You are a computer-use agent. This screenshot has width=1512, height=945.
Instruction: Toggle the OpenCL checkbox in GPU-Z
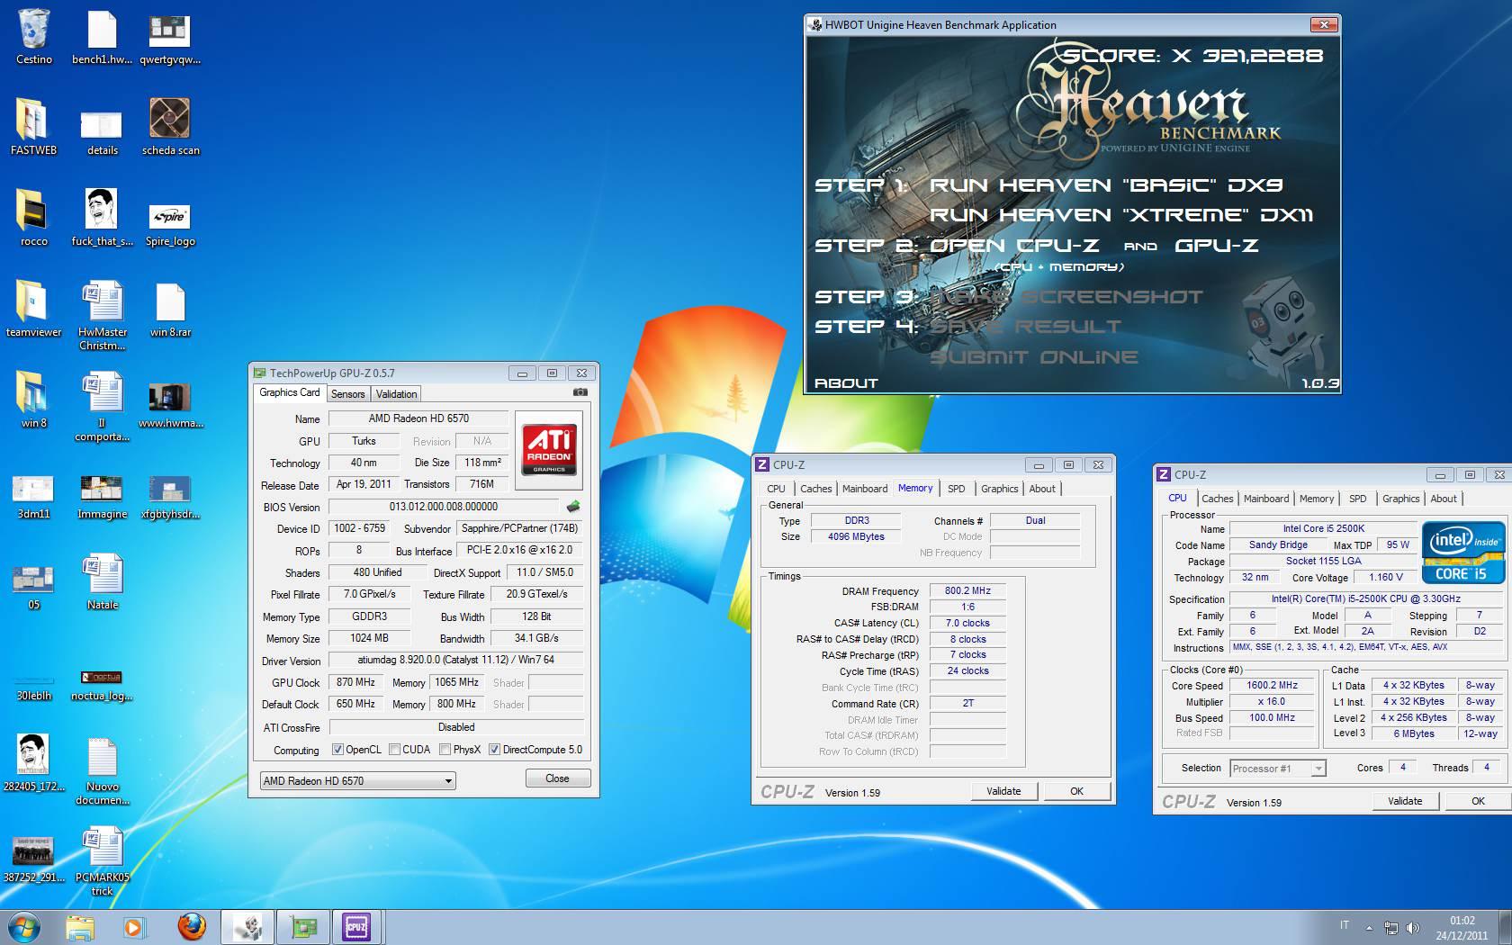pos(337,750)
